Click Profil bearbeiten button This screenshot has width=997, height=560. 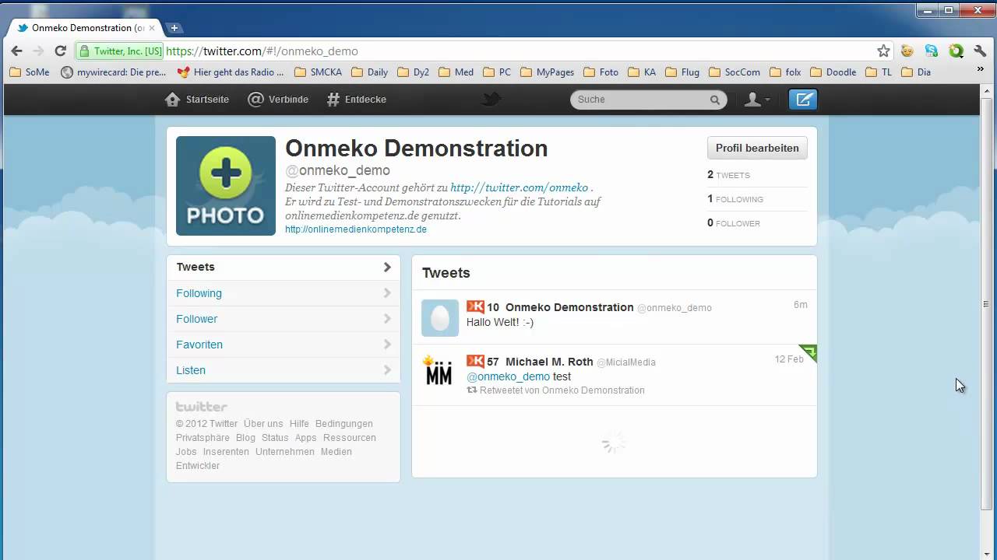pyautogui.click(x=757, y=148)
